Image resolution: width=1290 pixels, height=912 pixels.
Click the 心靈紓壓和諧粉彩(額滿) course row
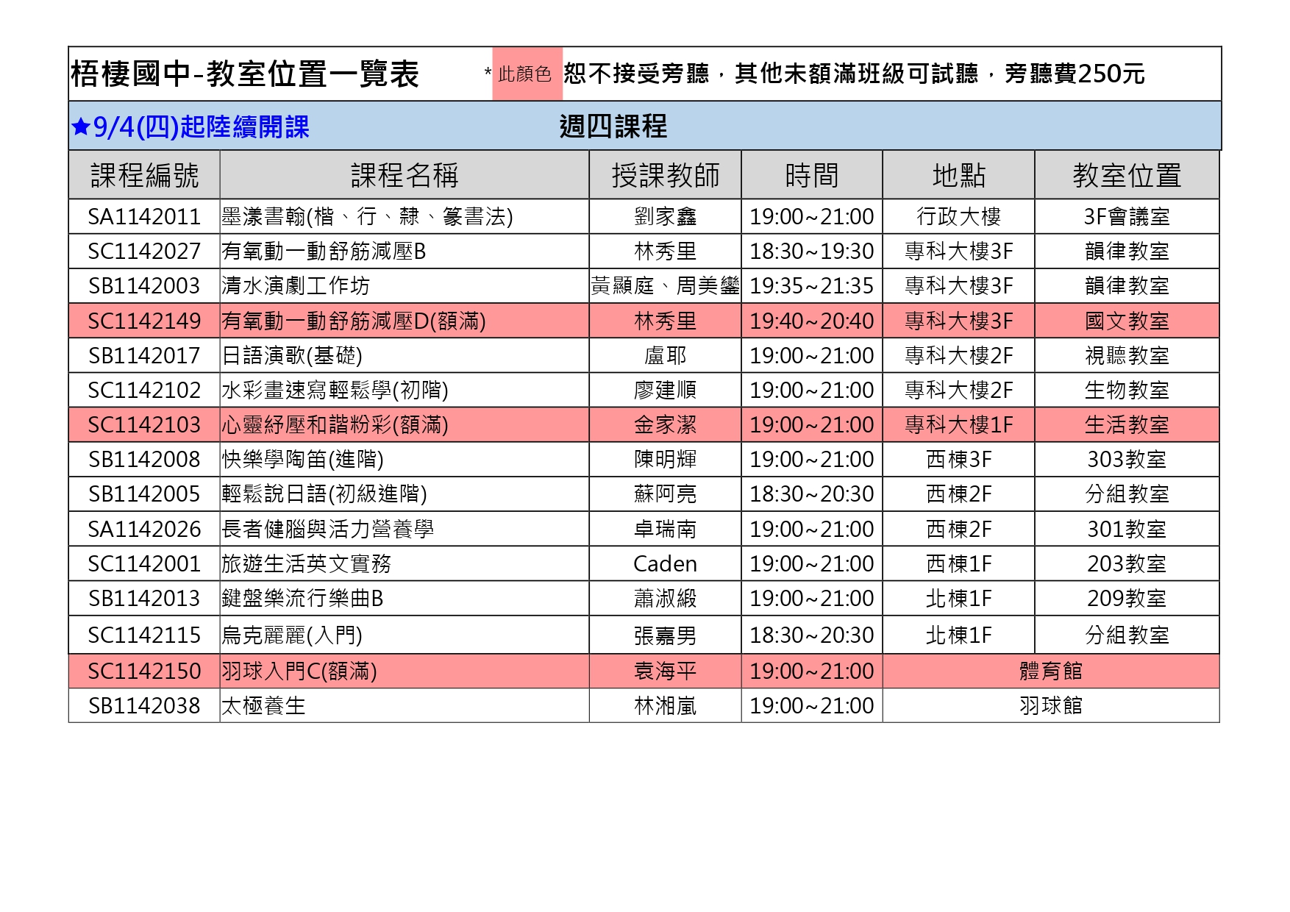(x=335, y=425)
